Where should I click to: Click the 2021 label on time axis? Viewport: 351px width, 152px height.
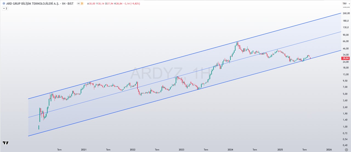pyautogui.click(x=84, y=150)
